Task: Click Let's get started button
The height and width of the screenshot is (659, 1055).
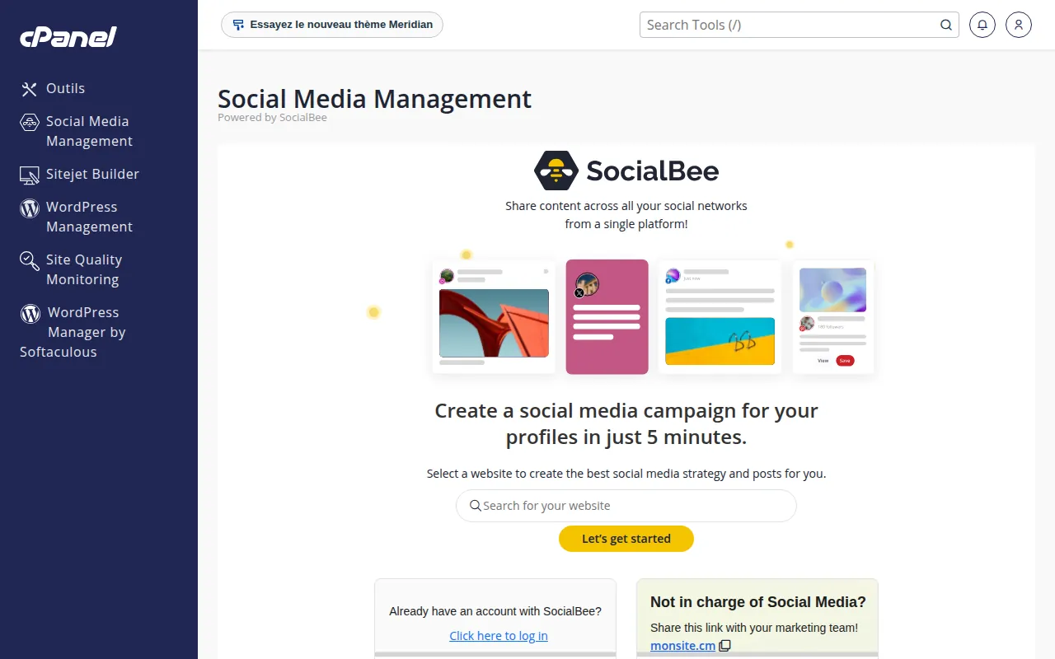Action: tap(626, 539)
